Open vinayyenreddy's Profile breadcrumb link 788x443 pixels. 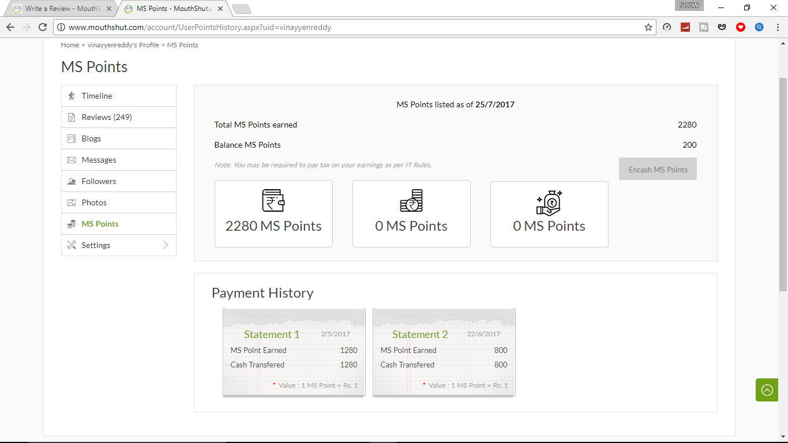click(123, 45)
